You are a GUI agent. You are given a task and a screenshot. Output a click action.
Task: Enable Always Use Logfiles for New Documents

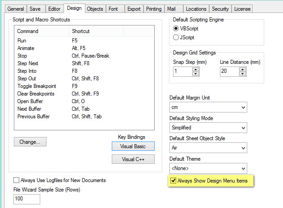pyautogui.click(x=17, y=180)
